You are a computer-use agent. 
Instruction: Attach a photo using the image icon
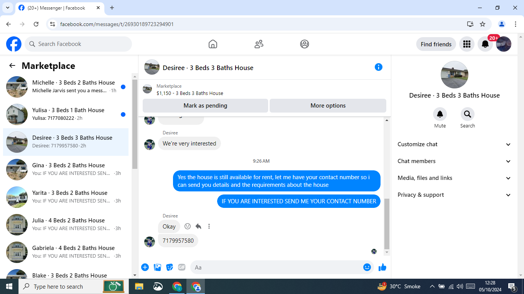pyautogui.click(x=157, y=267)
